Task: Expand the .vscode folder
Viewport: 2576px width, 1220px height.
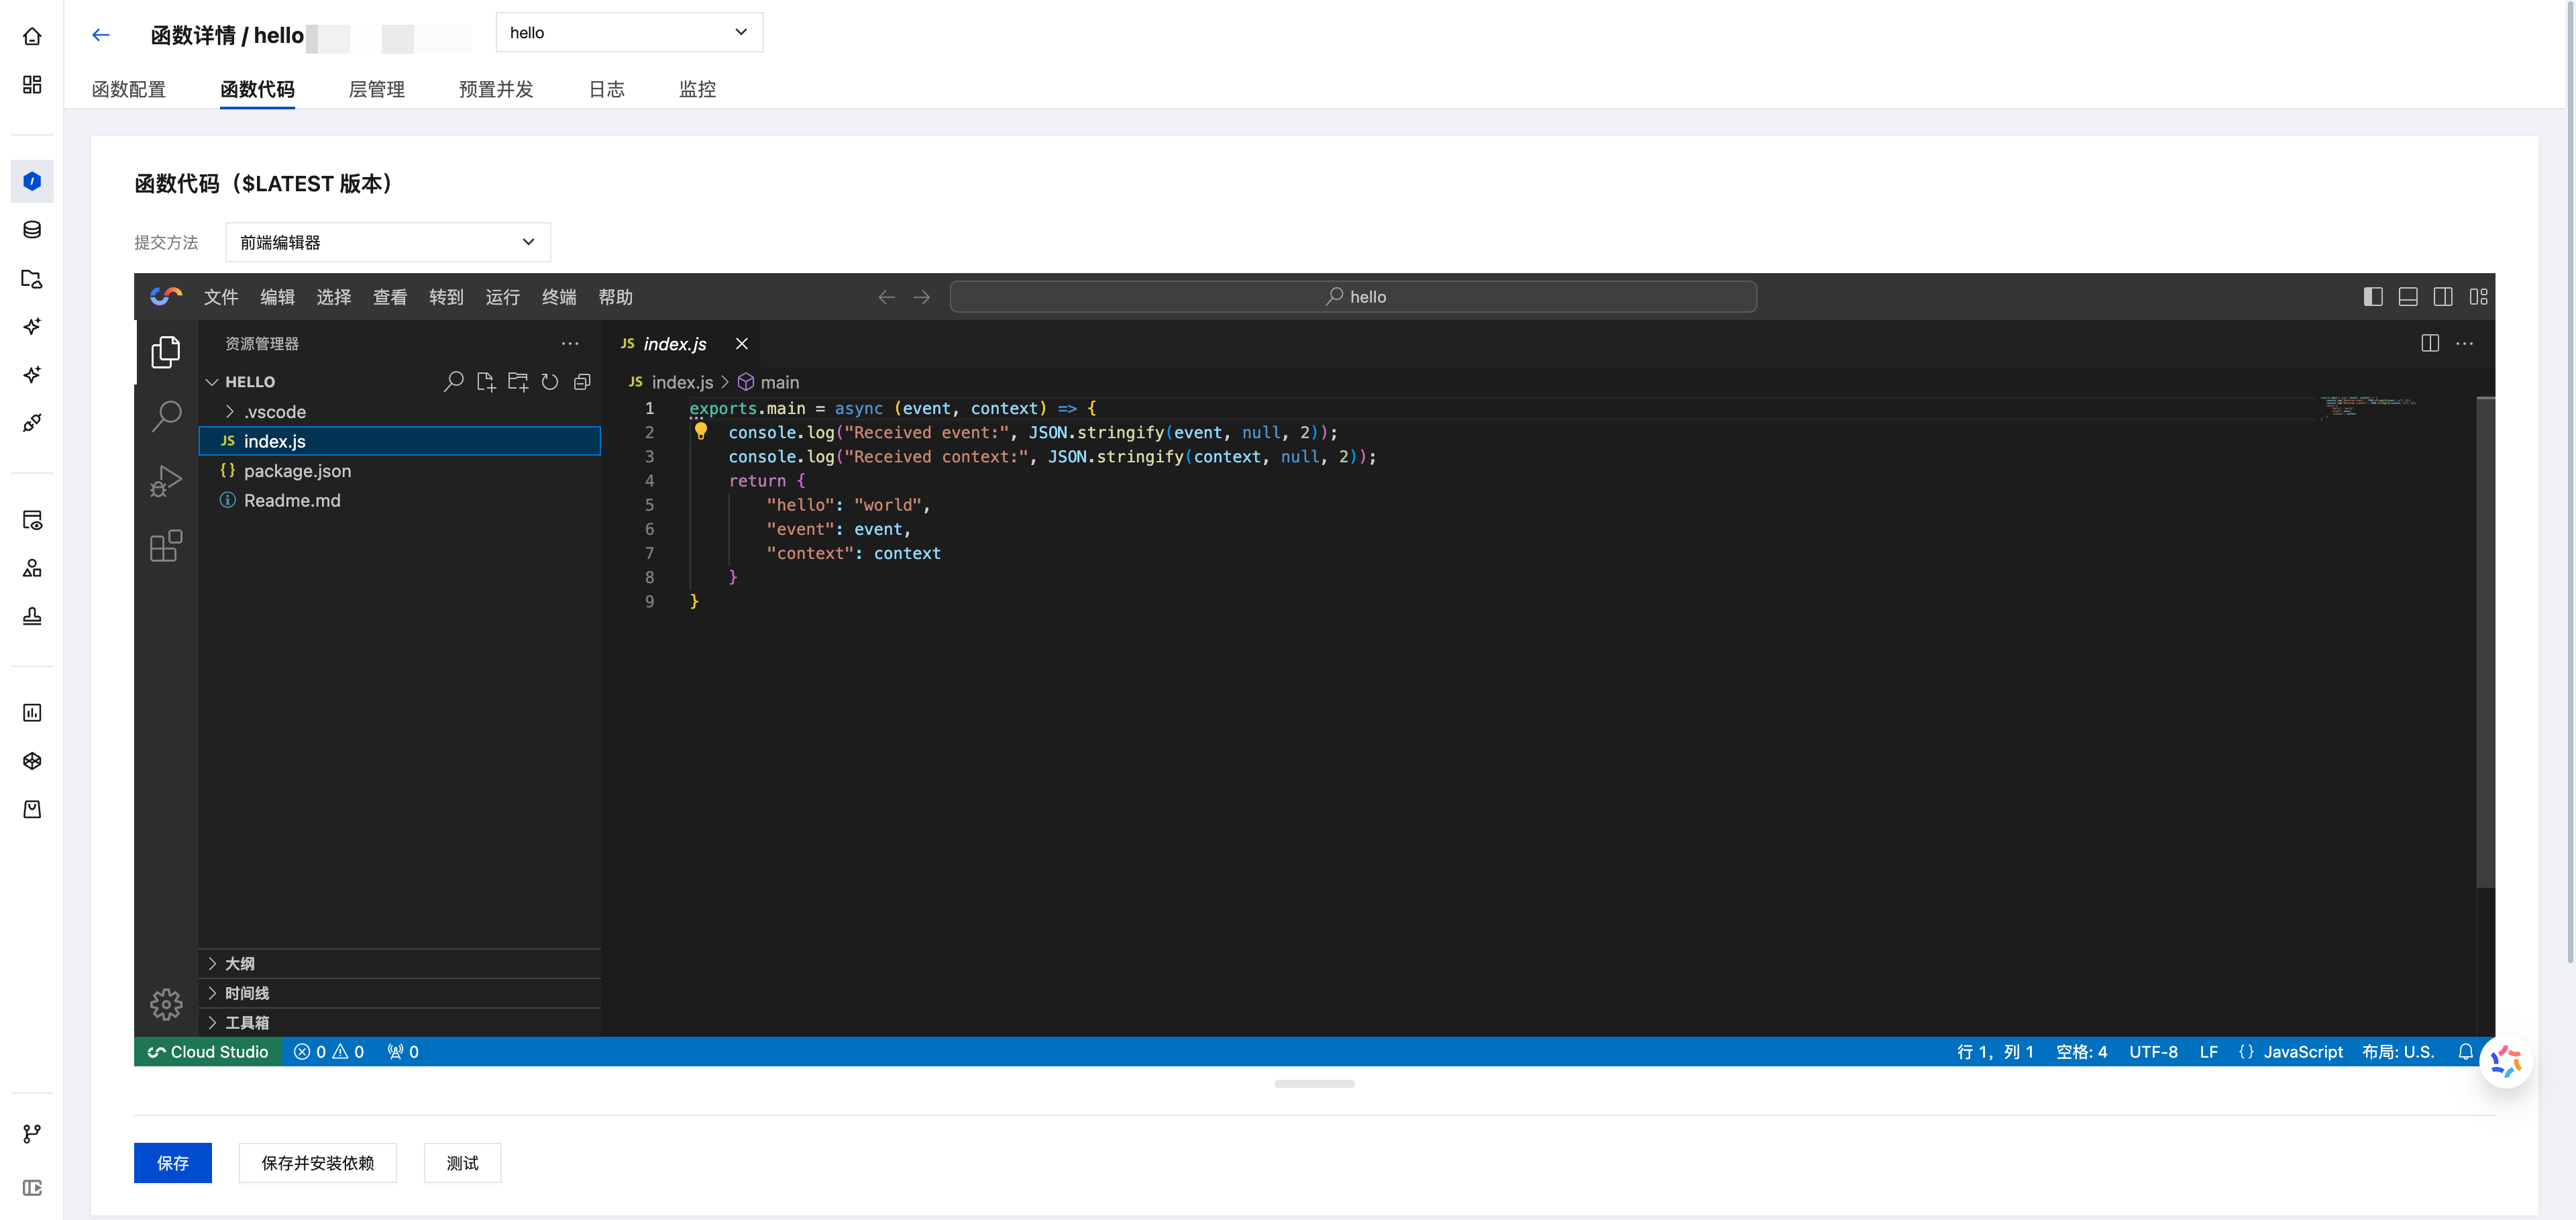Action: tap(275, 412)
